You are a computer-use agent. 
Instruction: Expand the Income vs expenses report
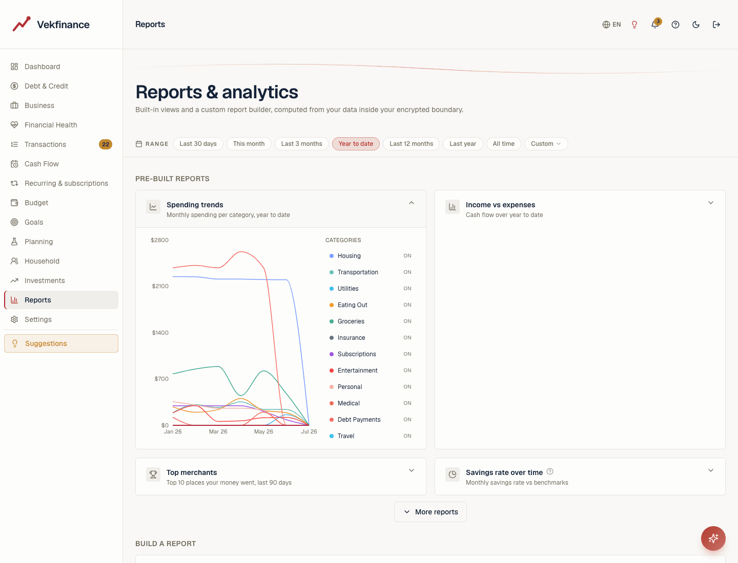pyautogui.click(x=711, y=203)
